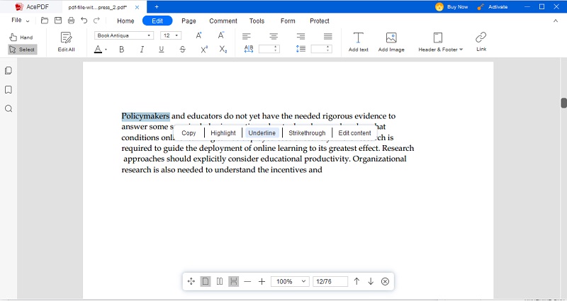
Task: Switch to the Protect tab
Action: click(320, 21)
